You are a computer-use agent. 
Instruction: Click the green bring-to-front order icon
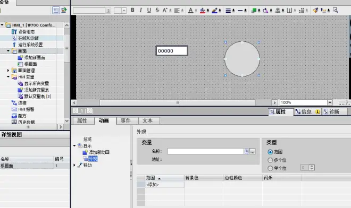pos(254,11)
